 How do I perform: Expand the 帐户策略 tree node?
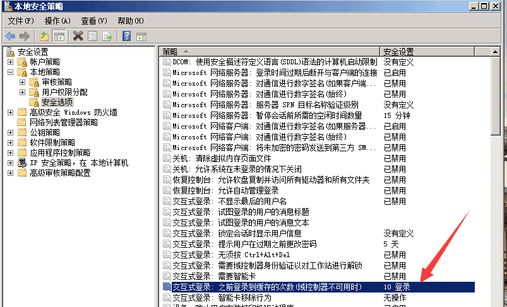click(x=10, y=62)
